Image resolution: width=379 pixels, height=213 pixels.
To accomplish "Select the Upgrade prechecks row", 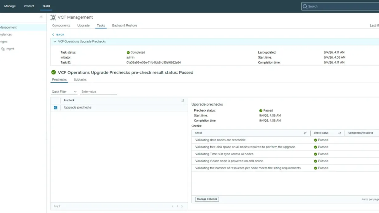I will pyautogui.click(x=119, y=108).
